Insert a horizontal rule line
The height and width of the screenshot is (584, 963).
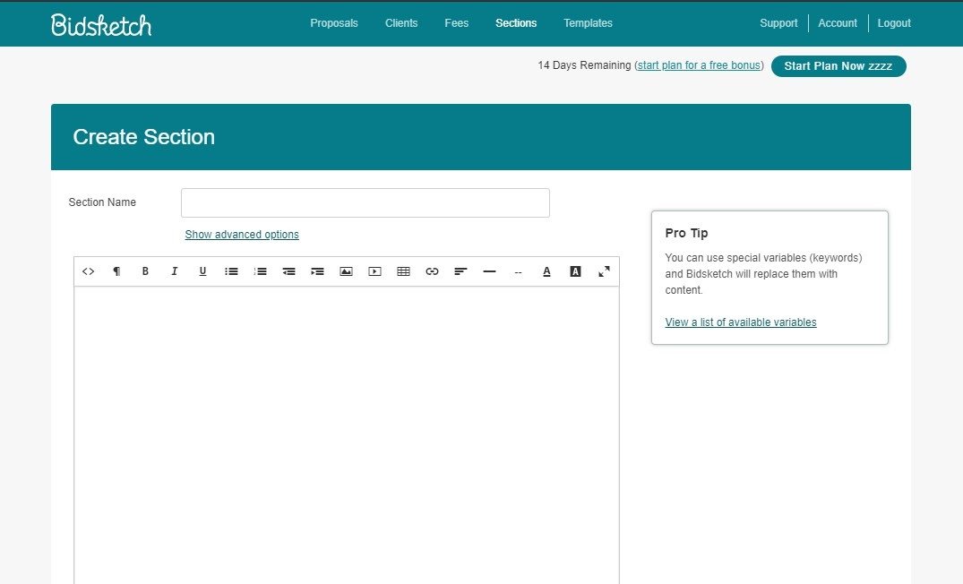tap(489, 271)
